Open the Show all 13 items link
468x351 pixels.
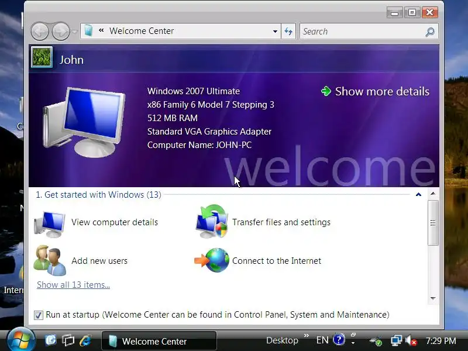click(74, 285)
